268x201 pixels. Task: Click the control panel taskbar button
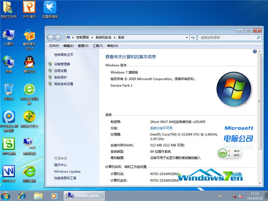pyautogui.click(x=84, y=196)
